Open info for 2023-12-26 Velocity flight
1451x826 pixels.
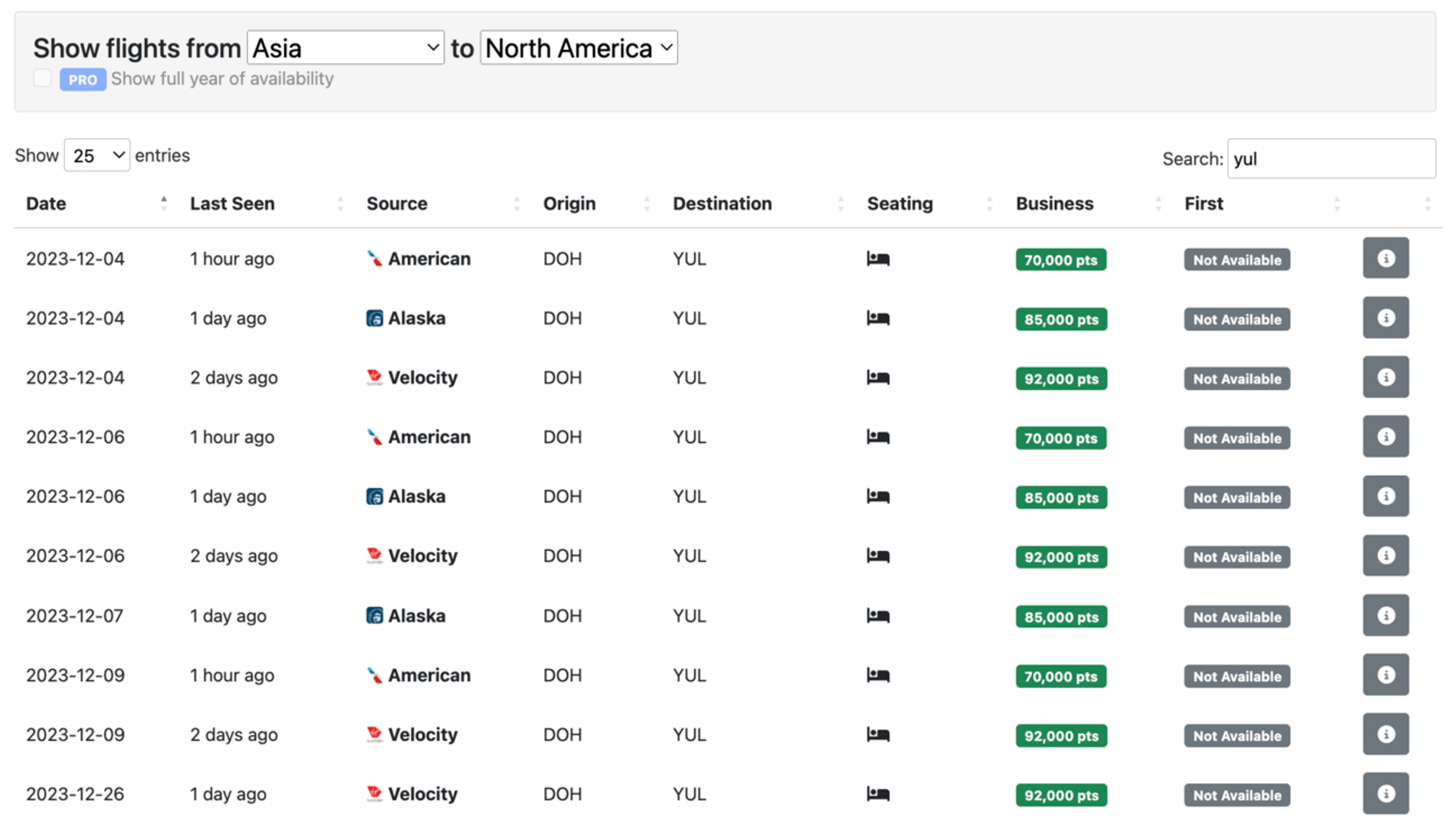pos(1385,793)
